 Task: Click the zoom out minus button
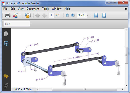[x=67, y=15]
